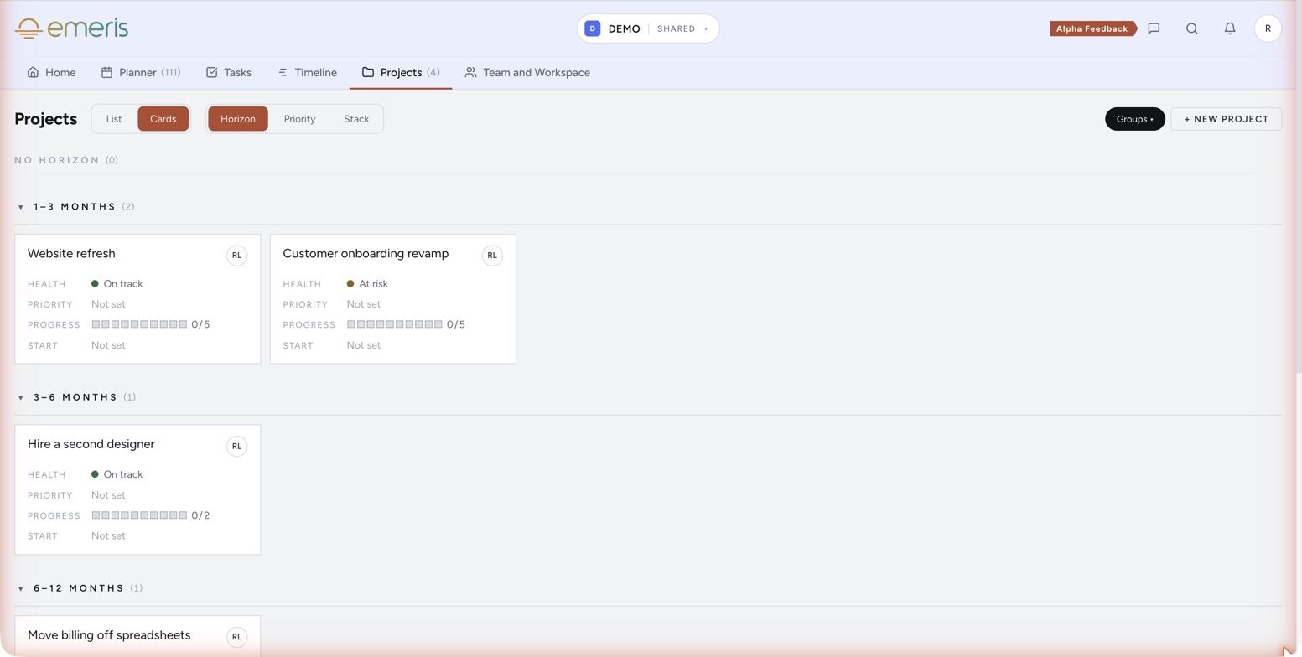Open the Website refresh project
Viewport: 1302px width, 657px height.
click(x=71, y=253)
